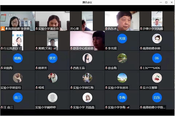Select the blue 晓梅 avatar

(x=17, y=58)
